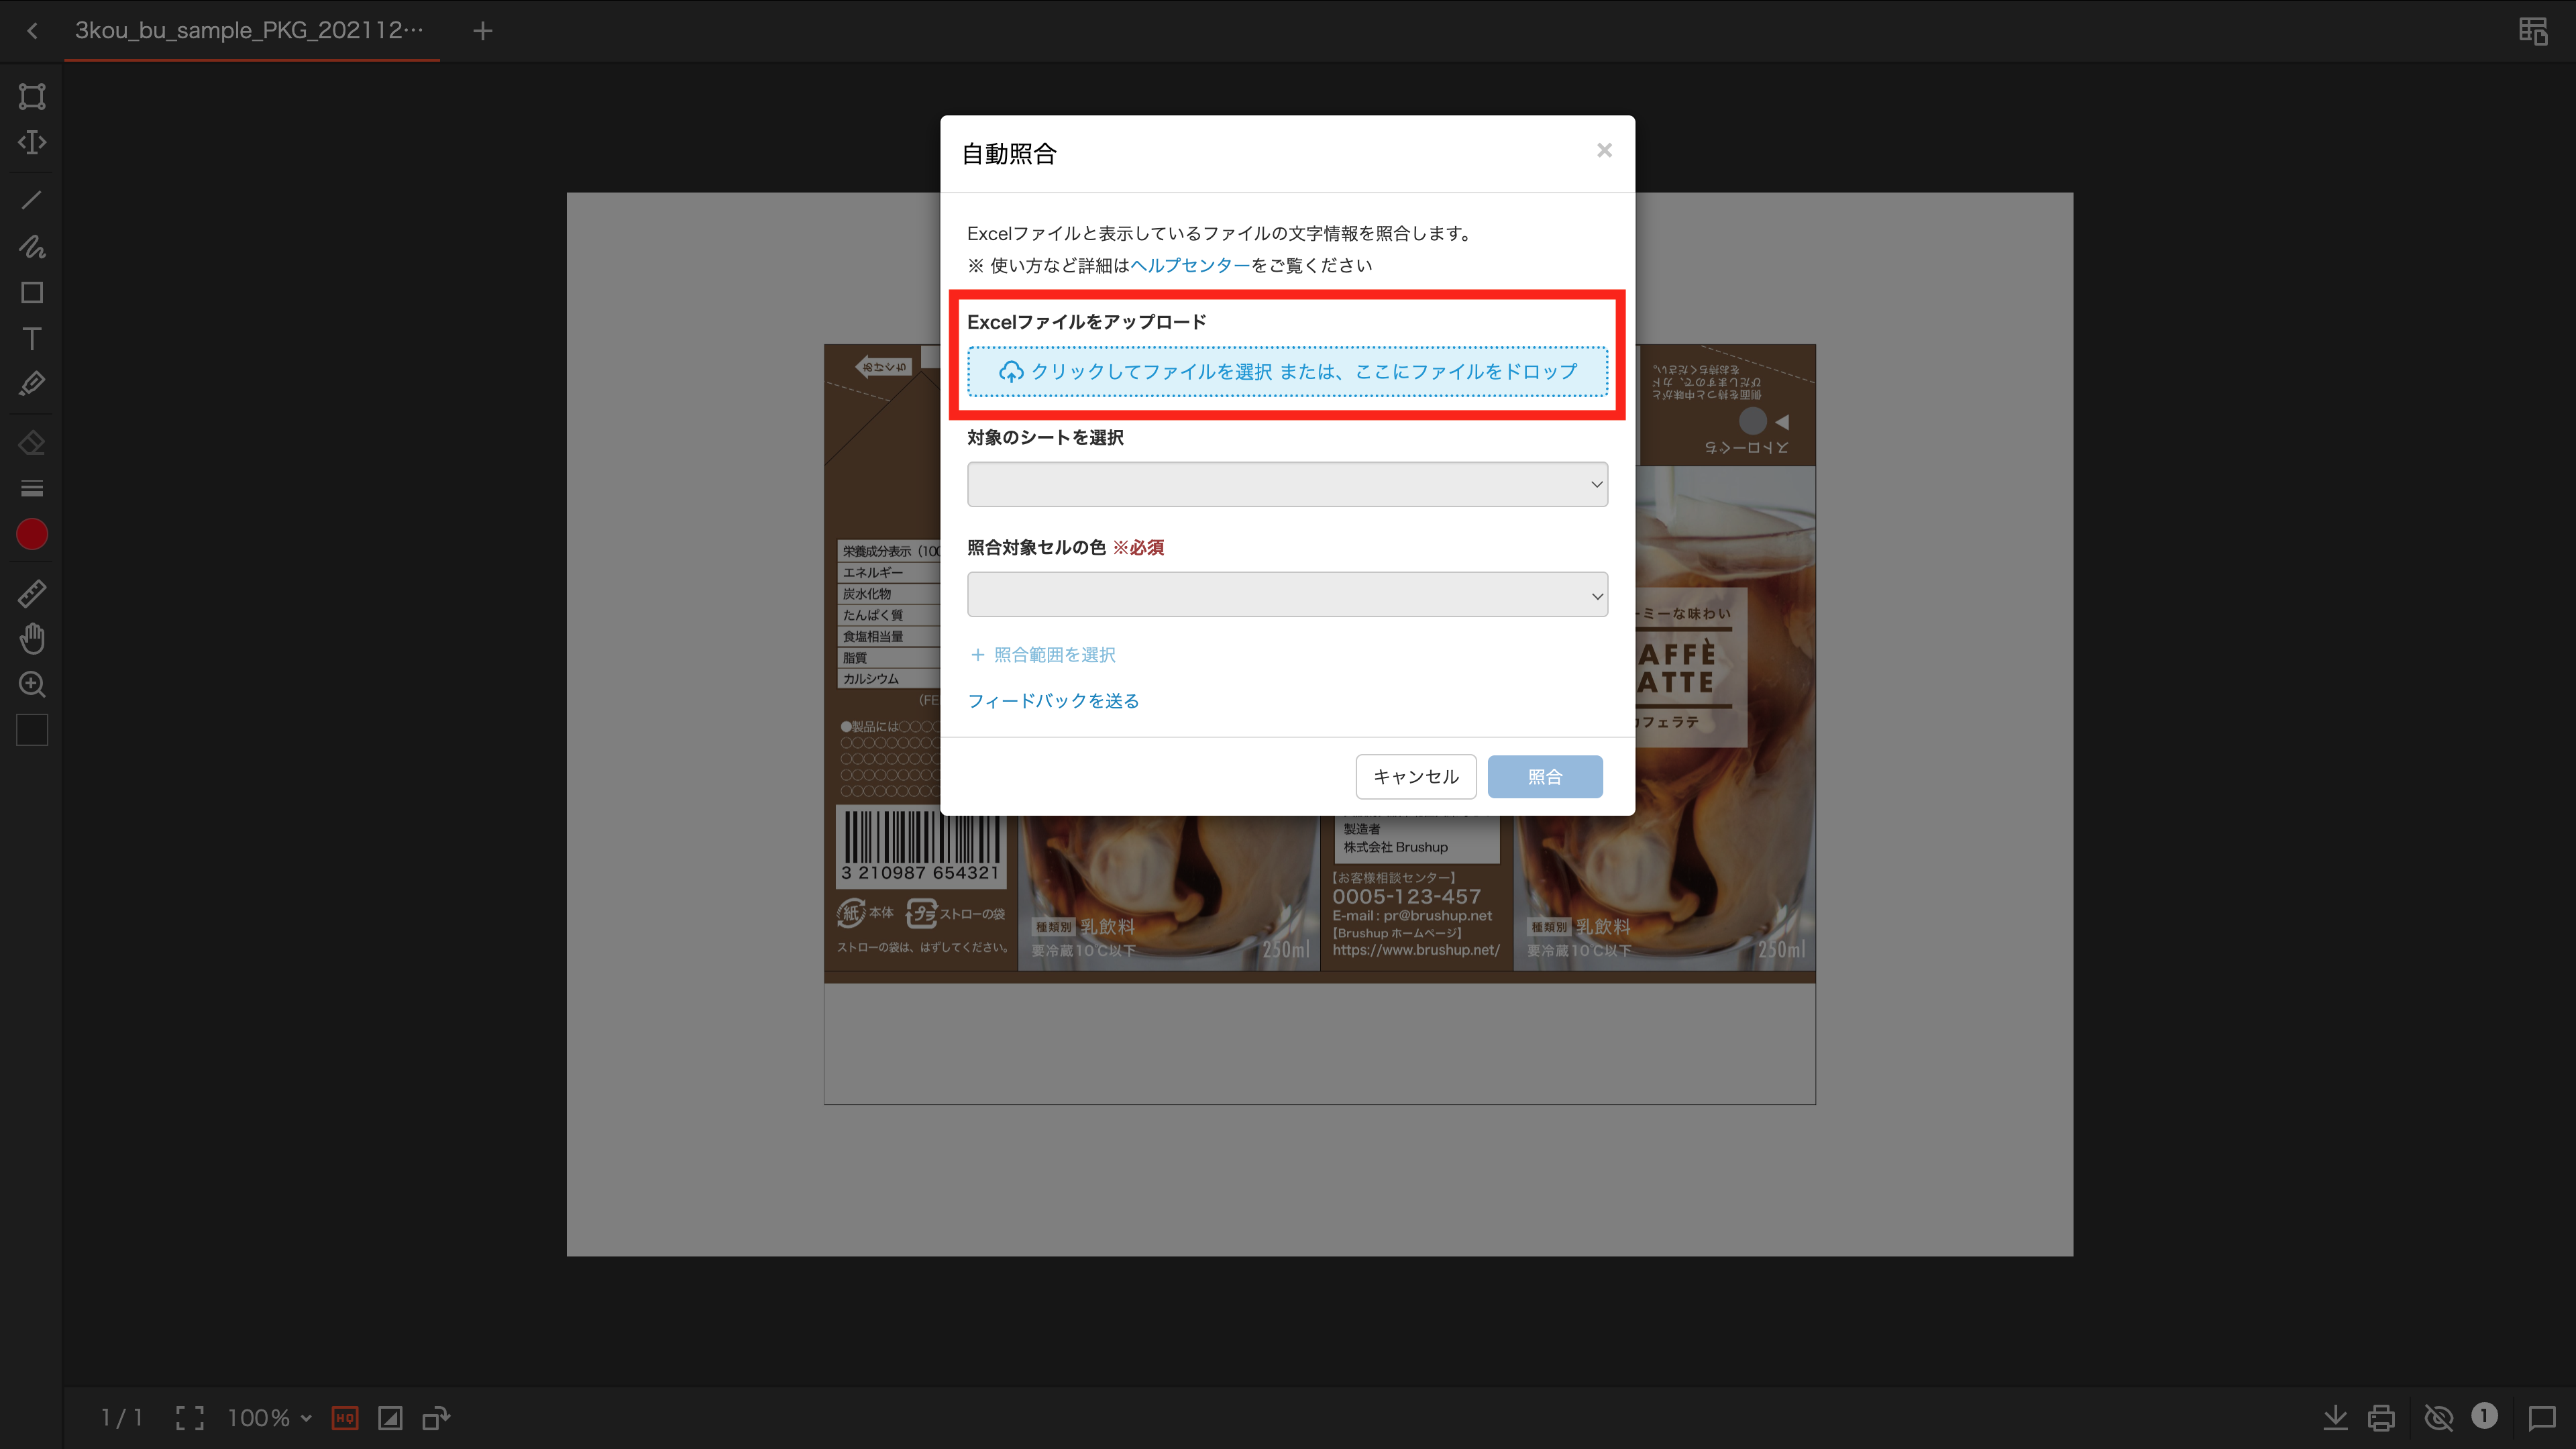2576x1449 pixels.
Task: Download the file with the download icon
Action: pyautogui.click(x=2335, y=1418)
